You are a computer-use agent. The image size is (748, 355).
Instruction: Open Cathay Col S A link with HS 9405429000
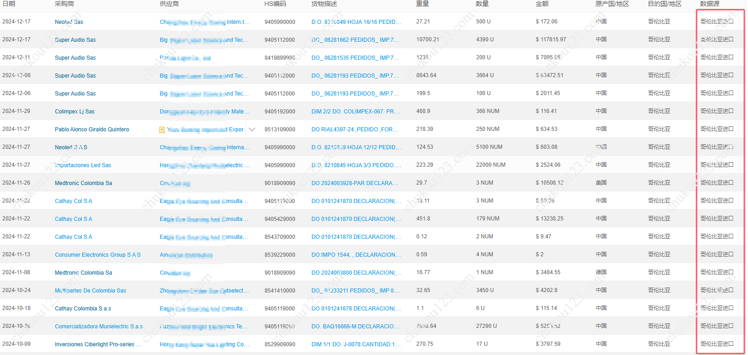point(73,219)
